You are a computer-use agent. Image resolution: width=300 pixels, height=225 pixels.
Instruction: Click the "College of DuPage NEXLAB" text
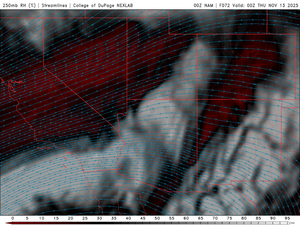click(103, 5)
